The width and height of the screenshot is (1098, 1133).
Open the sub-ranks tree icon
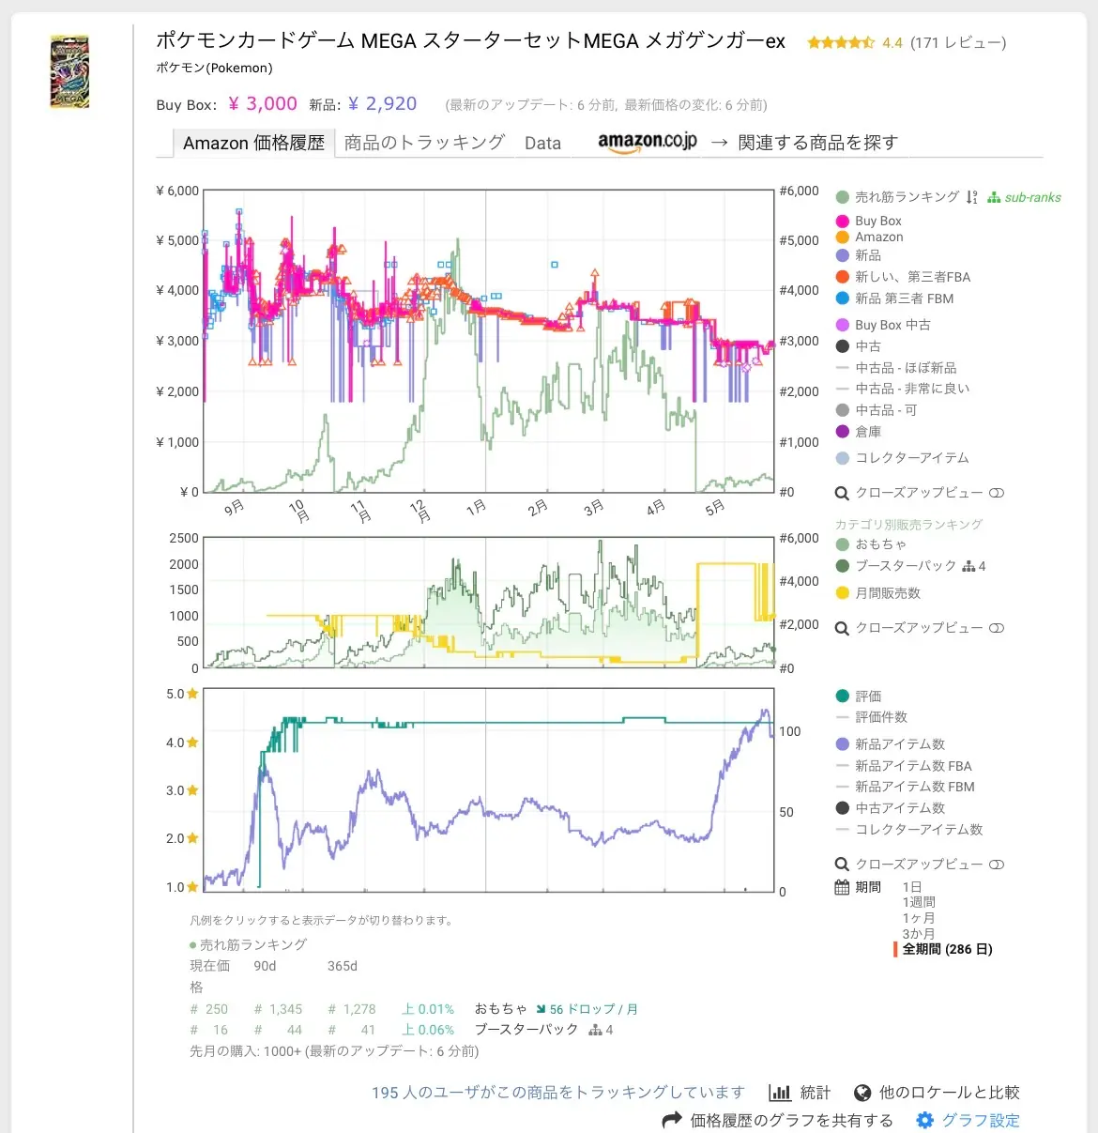(x=994, y=197)
